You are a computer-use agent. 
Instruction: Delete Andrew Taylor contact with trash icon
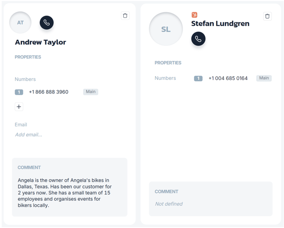[x=125, y=16]
